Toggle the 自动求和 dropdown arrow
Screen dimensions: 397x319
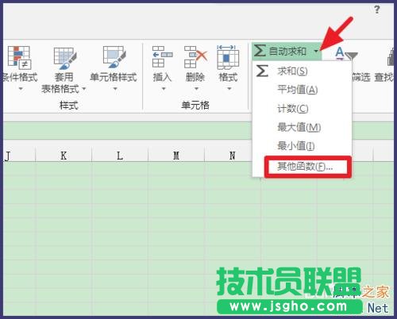point(316,51)
